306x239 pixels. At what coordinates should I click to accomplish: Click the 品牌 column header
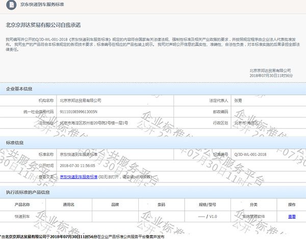[115, 204]
